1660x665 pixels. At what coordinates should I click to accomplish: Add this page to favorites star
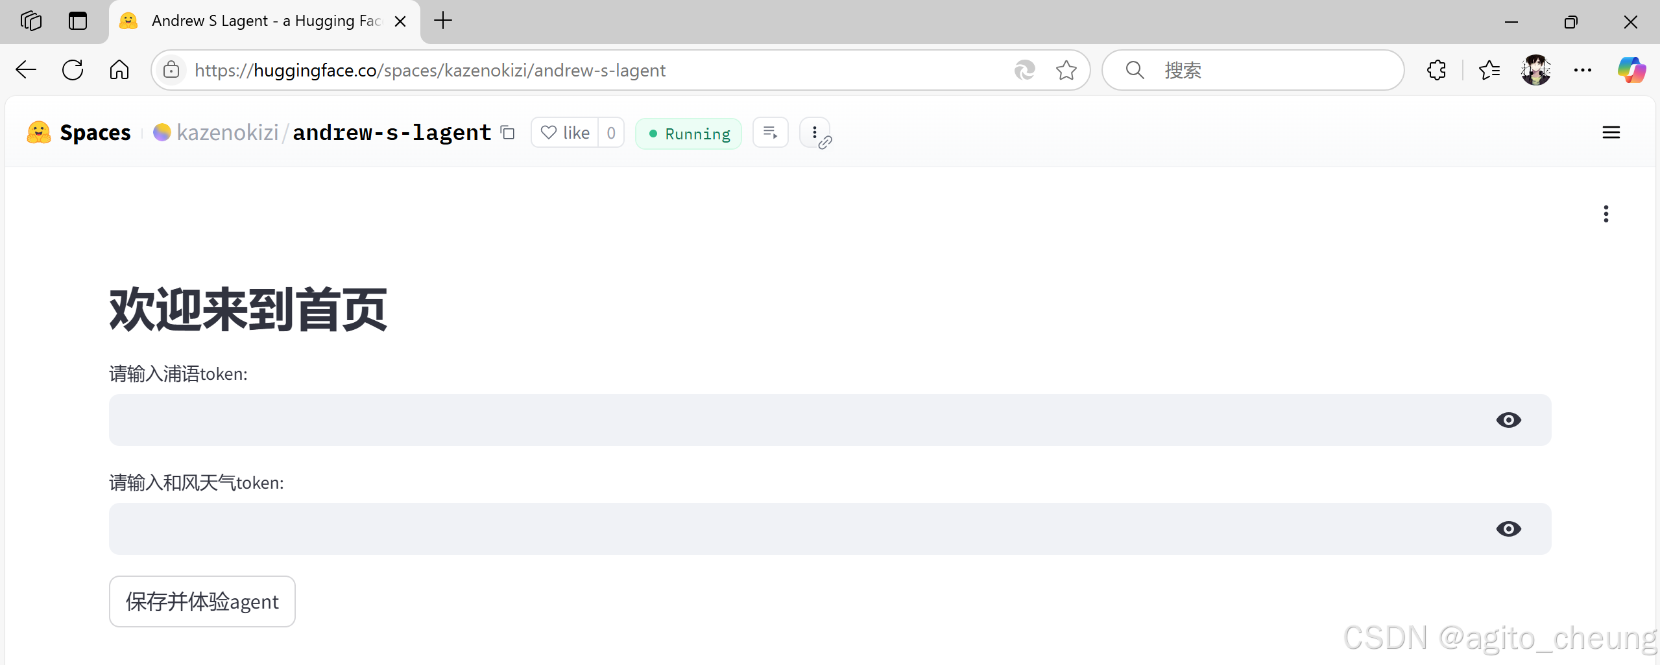(x=1066, y=70)
